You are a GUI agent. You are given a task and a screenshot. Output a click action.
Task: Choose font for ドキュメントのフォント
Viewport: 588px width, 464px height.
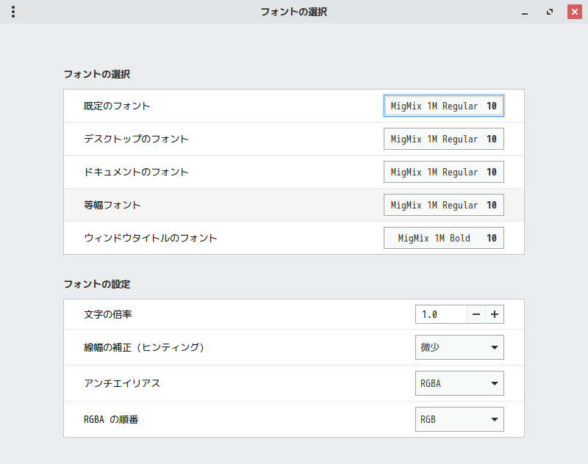(444, 172)
